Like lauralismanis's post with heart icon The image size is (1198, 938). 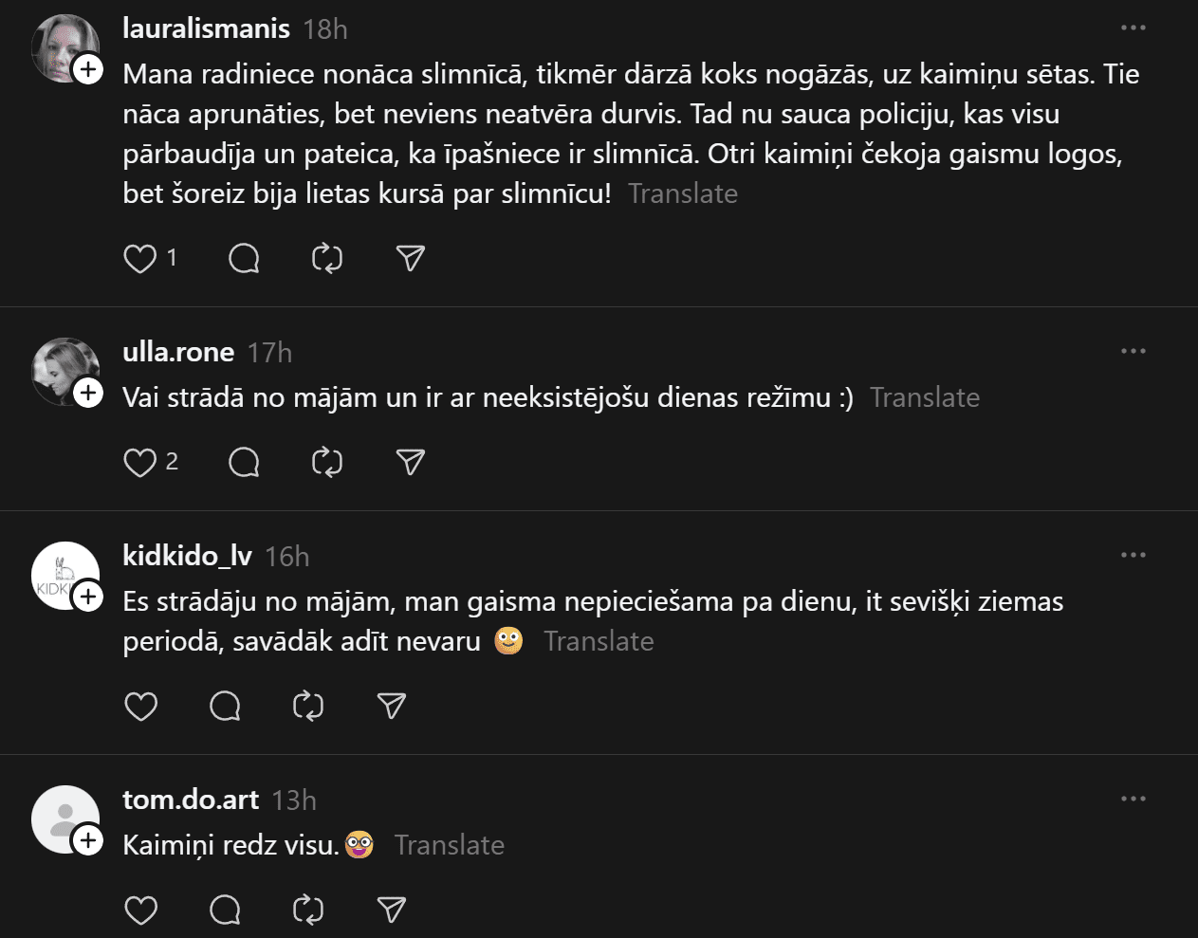[x=140, y=258]
